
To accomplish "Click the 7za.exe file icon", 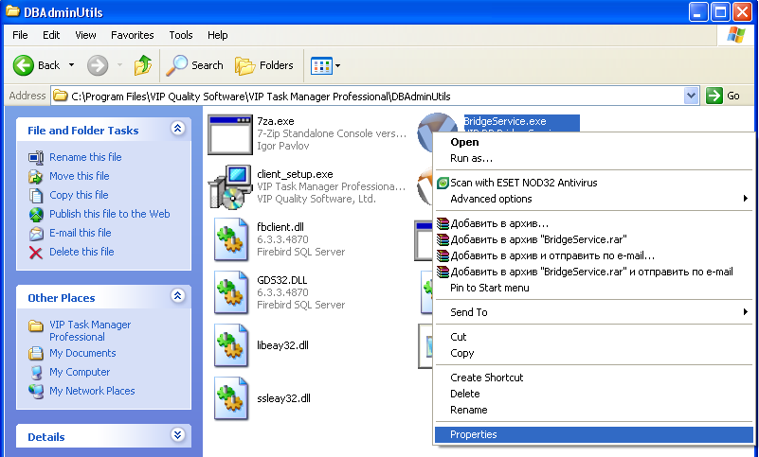I will (x=227, y=134).
